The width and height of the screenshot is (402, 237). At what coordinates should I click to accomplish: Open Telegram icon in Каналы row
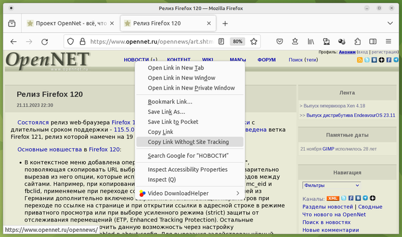tap(365, 198)
